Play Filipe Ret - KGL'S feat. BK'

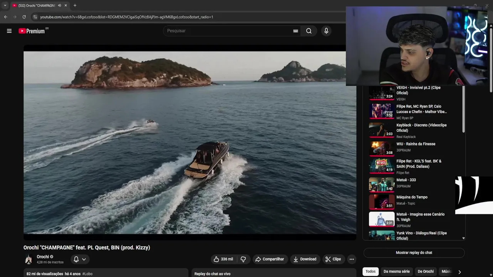414,166
